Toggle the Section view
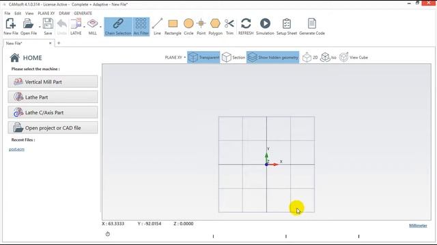 [234, 57]
